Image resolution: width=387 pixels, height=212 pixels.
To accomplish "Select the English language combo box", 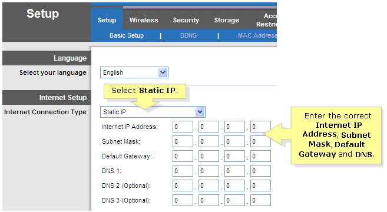I will (134, 72).
